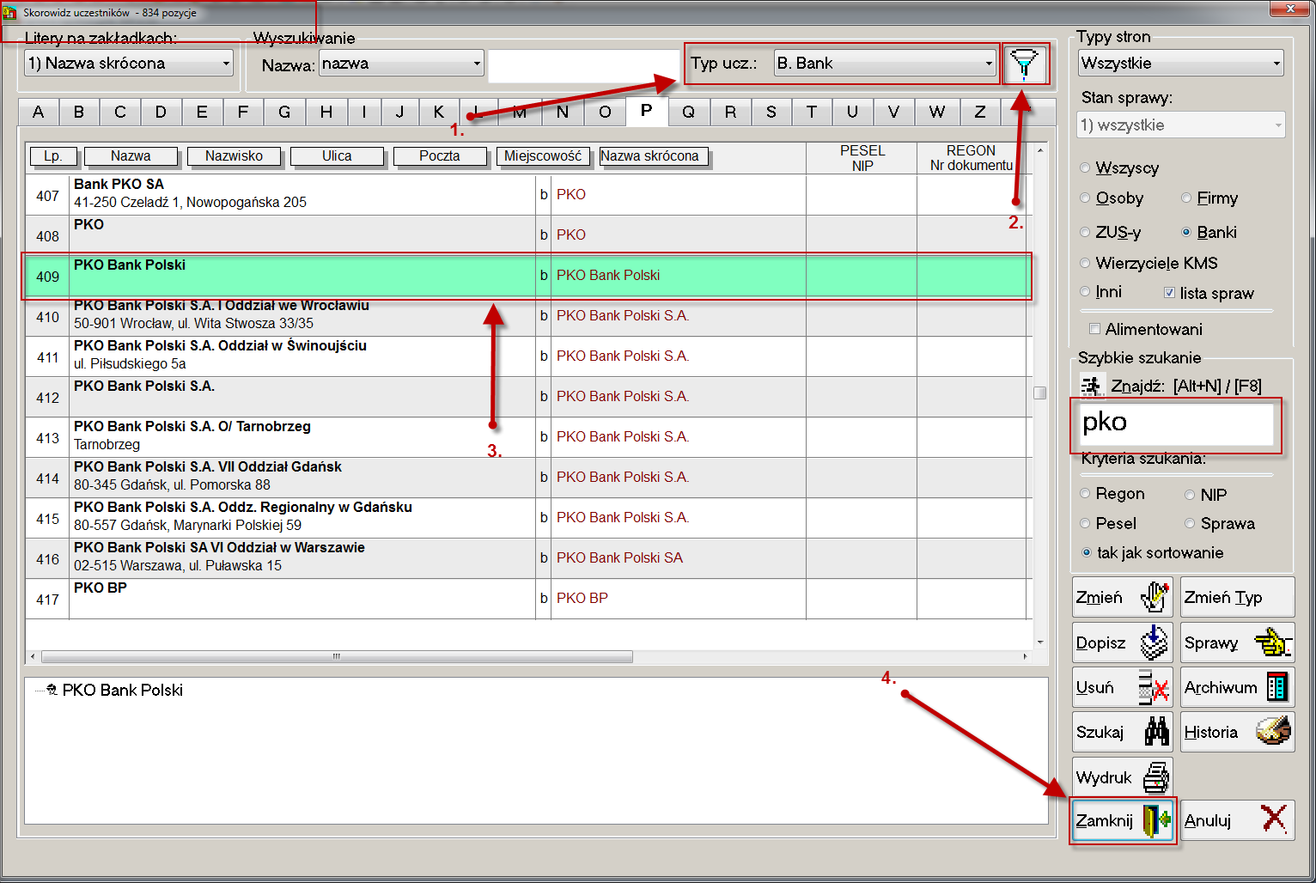Screen dimensions: 1316x883
Task: Sort by the Lp. column header
Action: click(x=53, y=156)
